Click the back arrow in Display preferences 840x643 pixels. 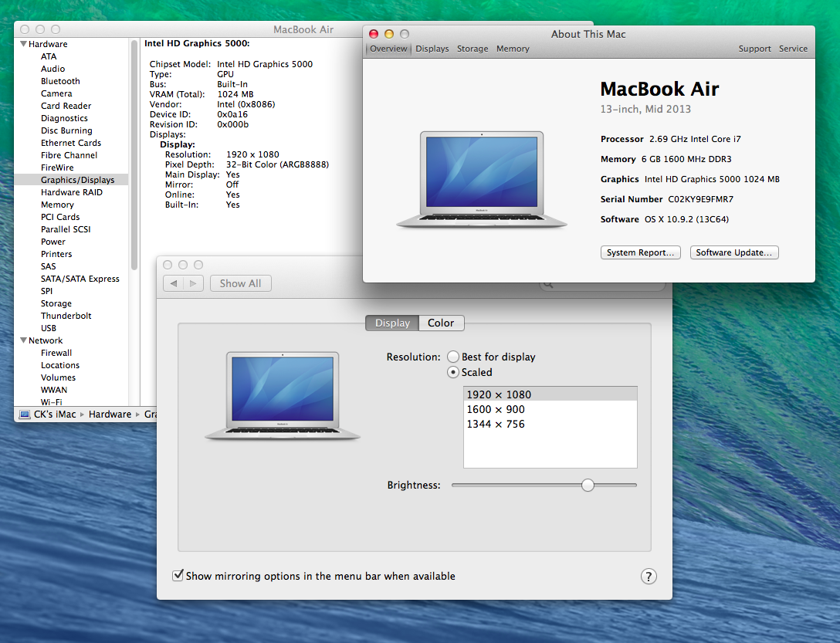[174, 283]
